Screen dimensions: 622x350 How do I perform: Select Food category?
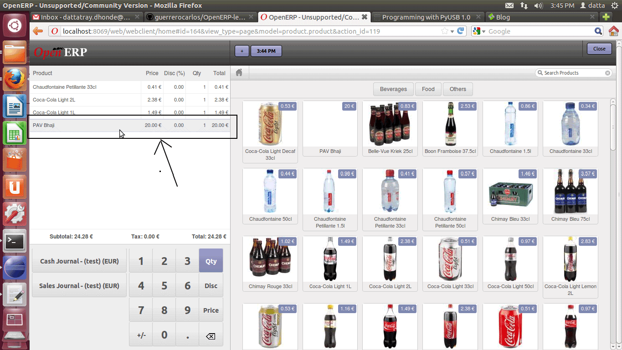428,89
